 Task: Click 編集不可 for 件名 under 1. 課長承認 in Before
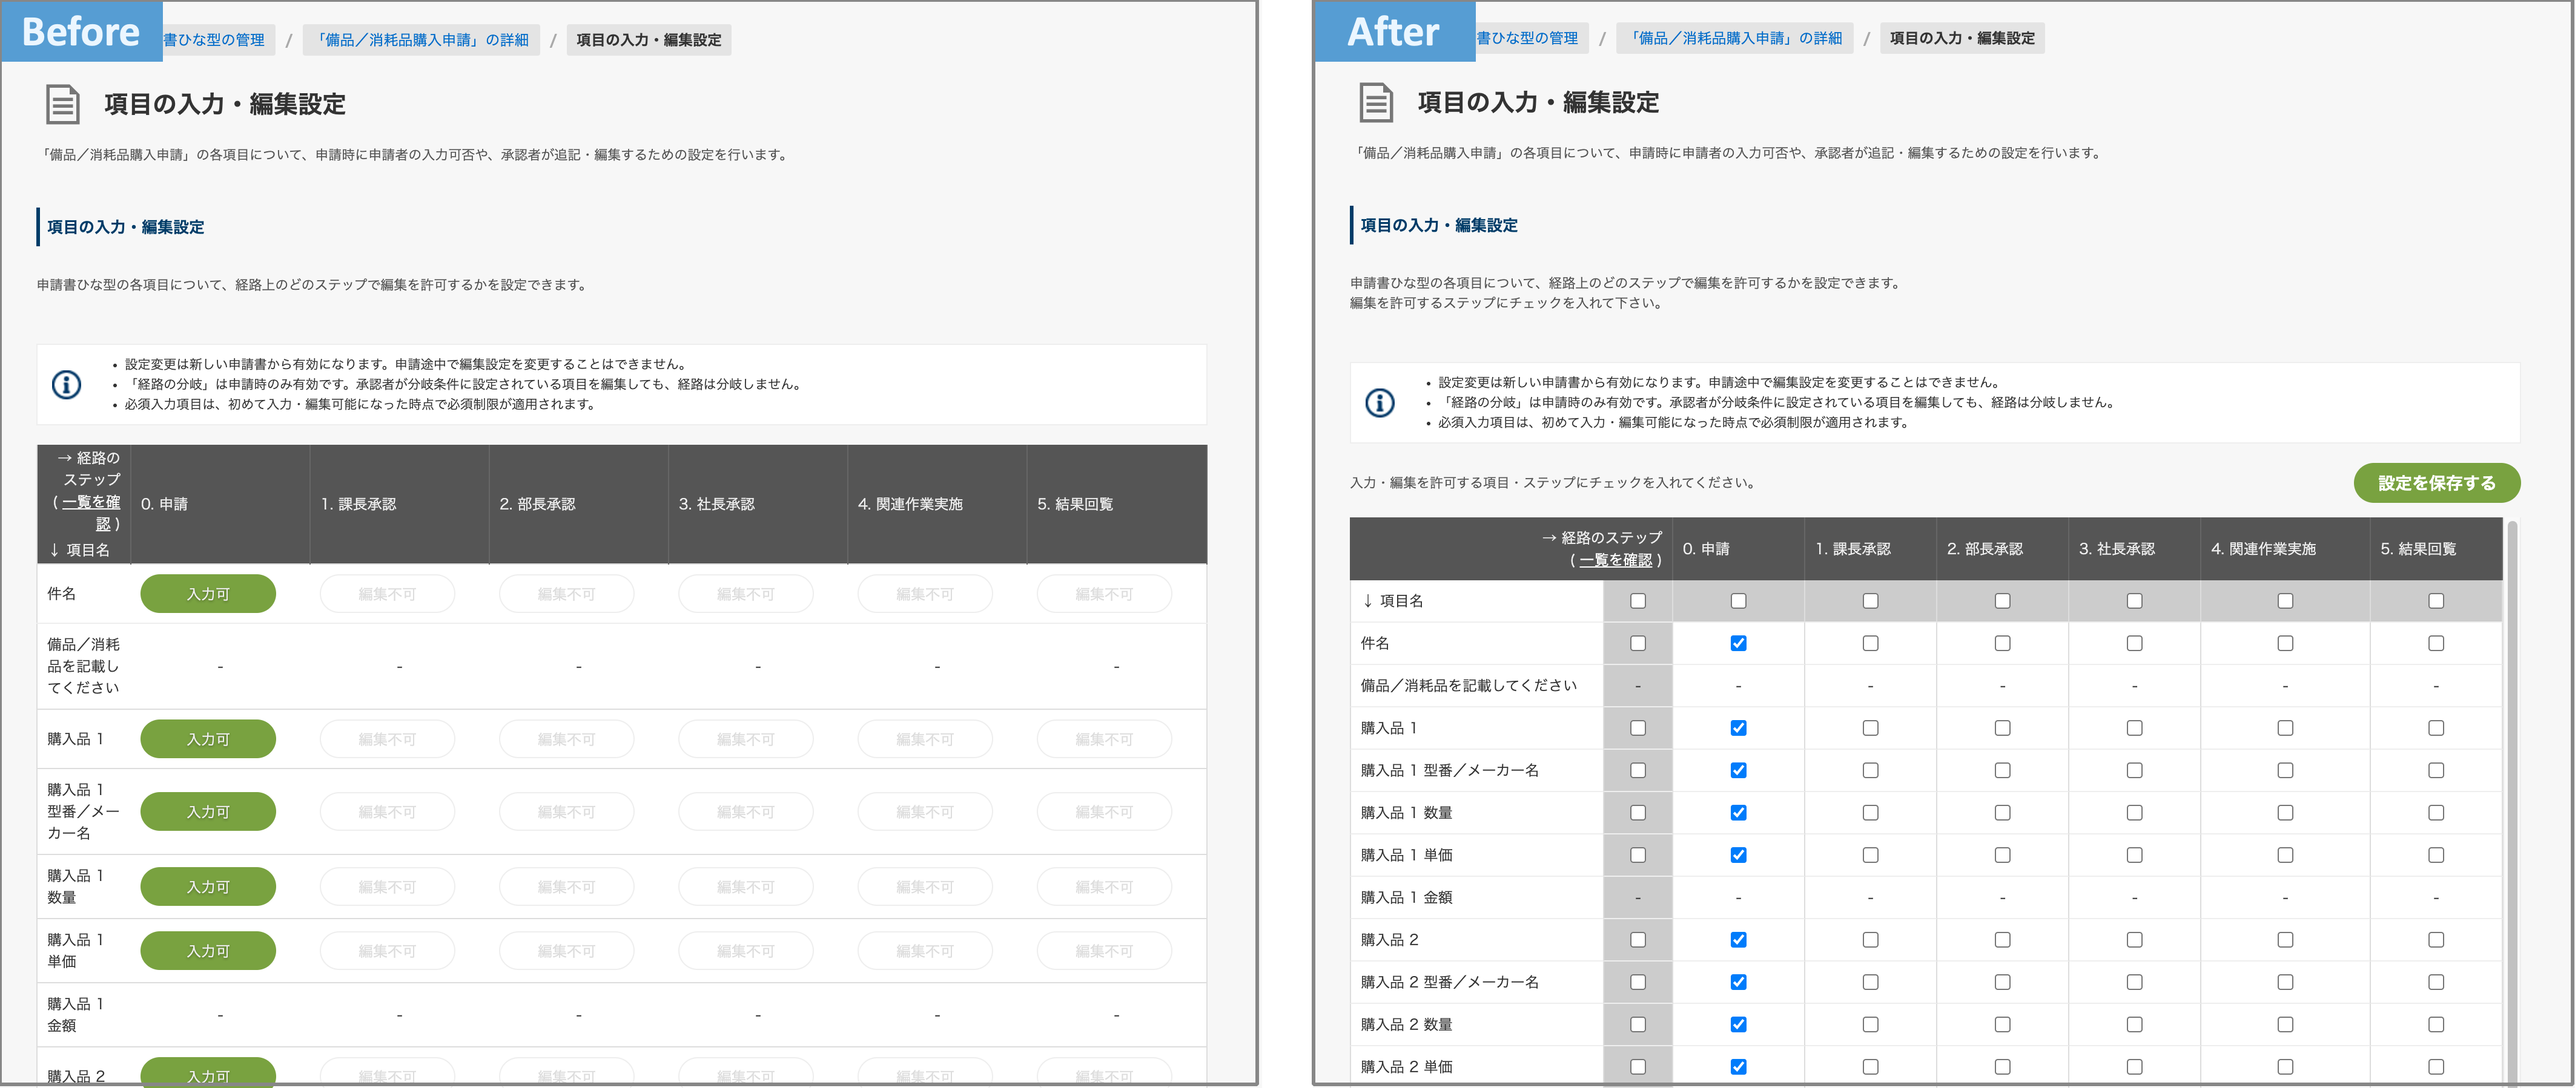click(387, 594)
